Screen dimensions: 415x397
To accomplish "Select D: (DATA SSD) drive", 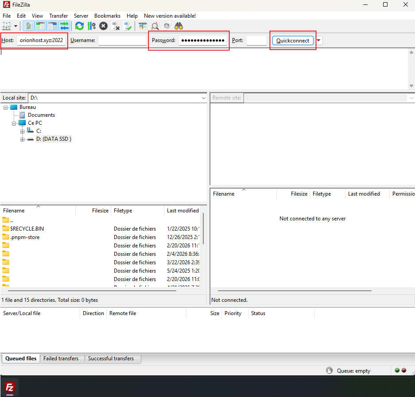I will (54, 139).
